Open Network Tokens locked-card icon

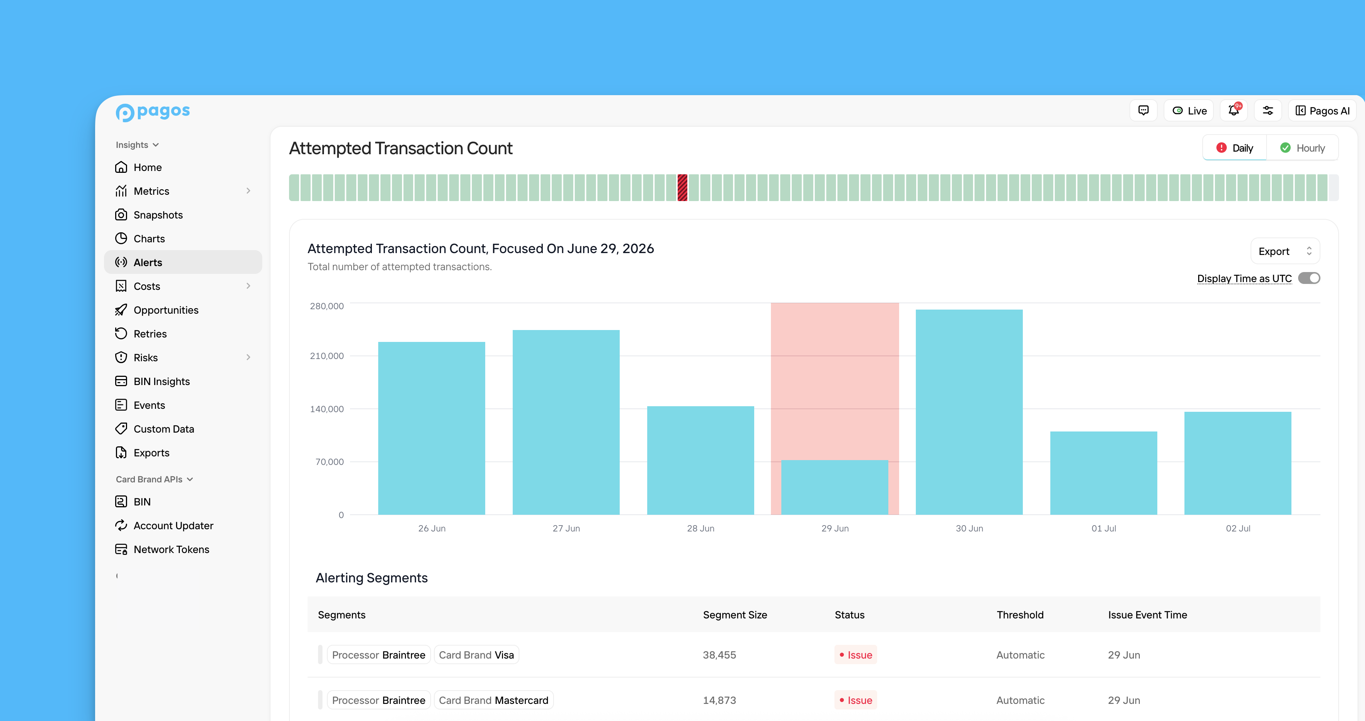121,549
